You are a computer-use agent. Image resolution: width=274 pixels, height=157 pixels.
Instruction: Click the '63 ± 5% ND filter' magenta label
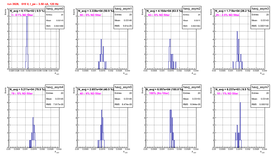click(159, 15)
